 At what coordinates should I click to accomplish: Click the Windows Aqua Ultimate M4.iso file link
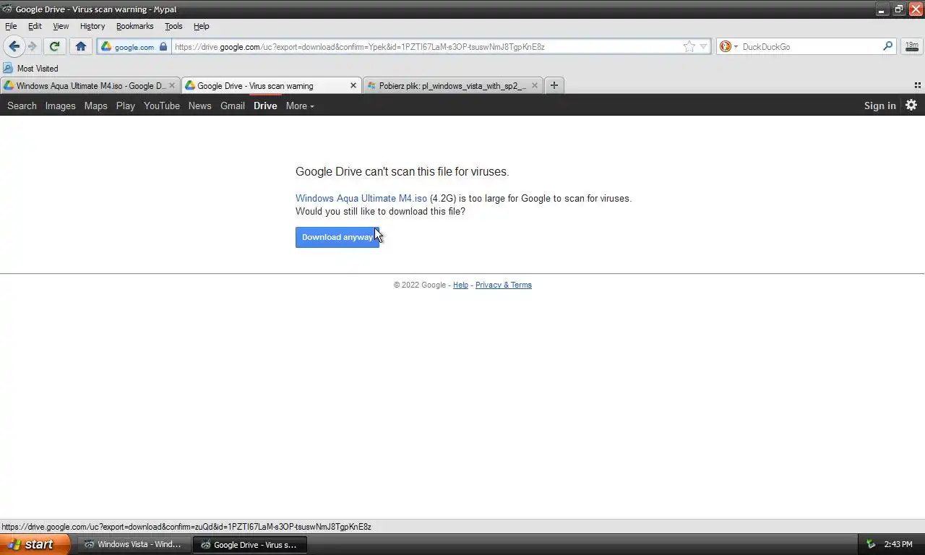(361, 198)
